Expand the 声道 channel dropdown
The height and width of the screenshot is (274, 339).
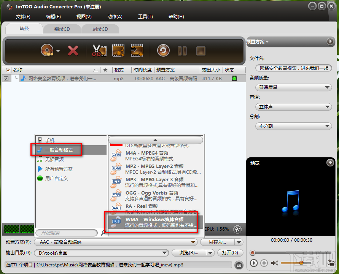click(x=293, y=107)
